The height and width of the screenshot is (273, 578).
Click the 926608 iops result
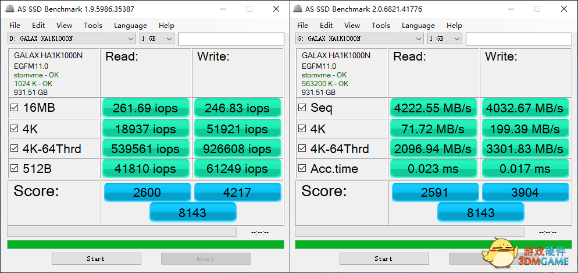tap(237, 148)
